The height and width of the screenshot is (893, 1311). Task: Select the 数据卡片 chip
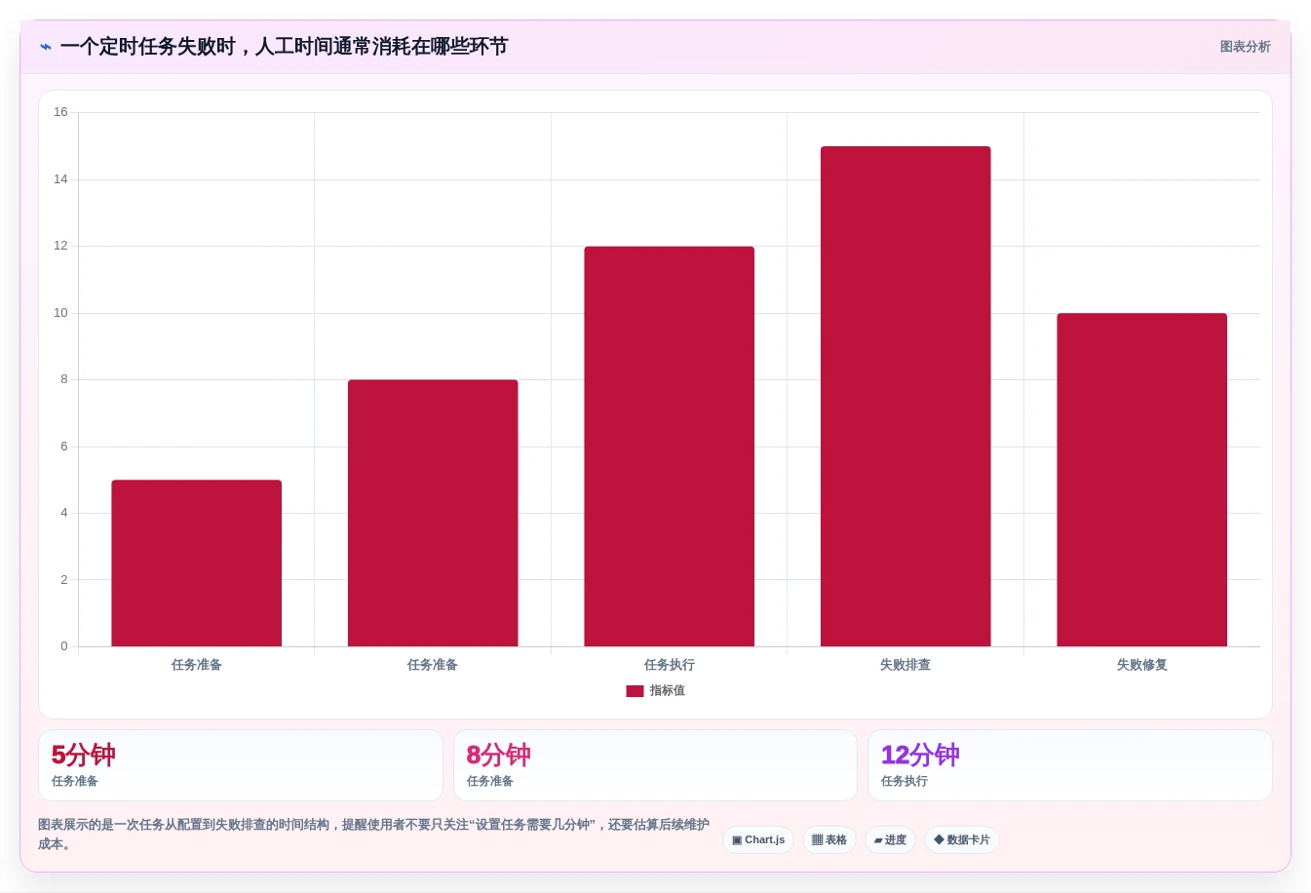(x=962, y=840)
